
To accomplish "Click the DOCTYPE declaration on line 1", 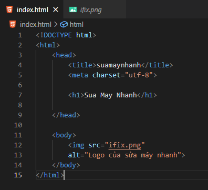I will pos(66,35).
